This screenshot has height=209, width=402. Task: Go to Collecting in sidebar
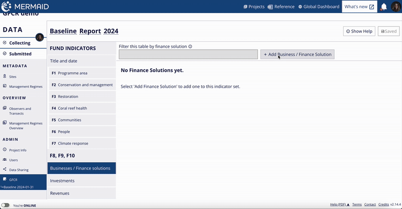click(20, 43)
